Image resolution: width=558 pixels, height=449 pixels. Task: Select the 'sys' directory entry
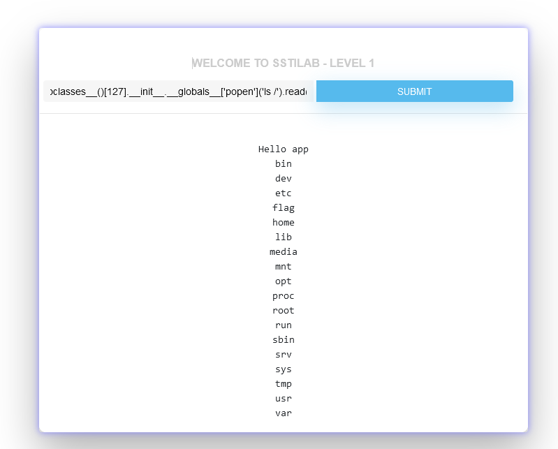coord(284,369)
